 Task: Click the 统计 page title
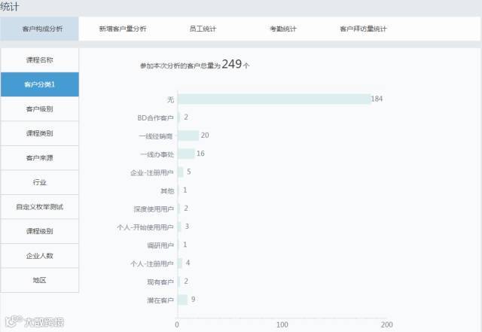click(x=9, y=6)
